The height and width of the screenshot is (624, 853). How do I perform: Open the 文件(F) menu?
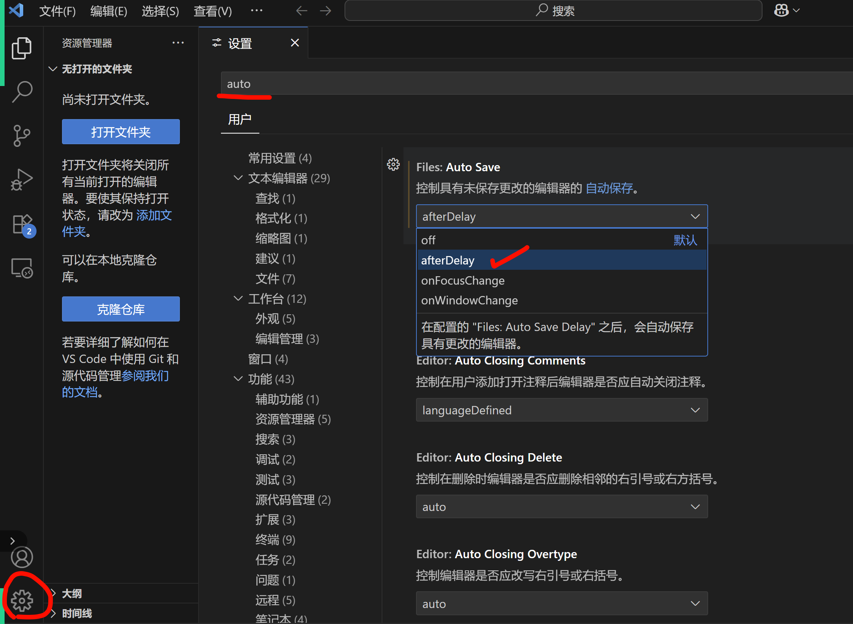click(57, 11)
